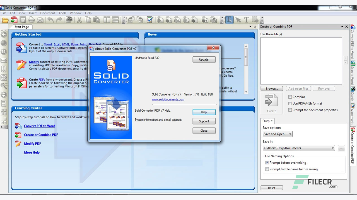Click the Copy toolbar icon
The width and height of the screenshot is (357, 200).
pyautogui.click(x=88, y=20)
